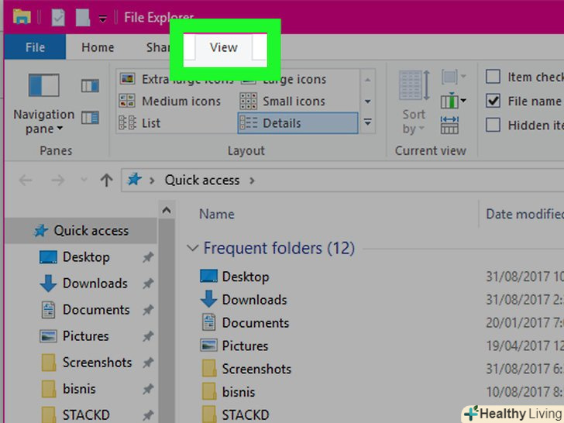Open the File menu tab
Screen dimensions: 564x423
(x=36, y=47)
